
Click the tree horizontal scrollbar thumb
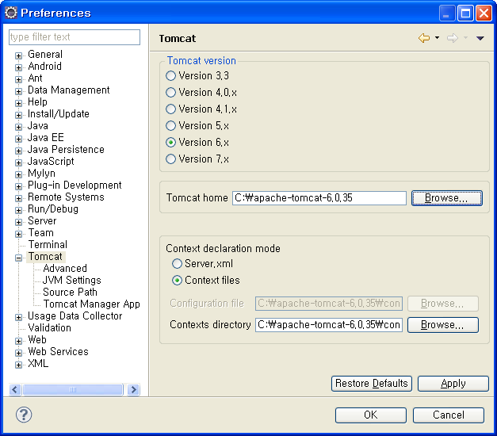(x=73, y=389)
